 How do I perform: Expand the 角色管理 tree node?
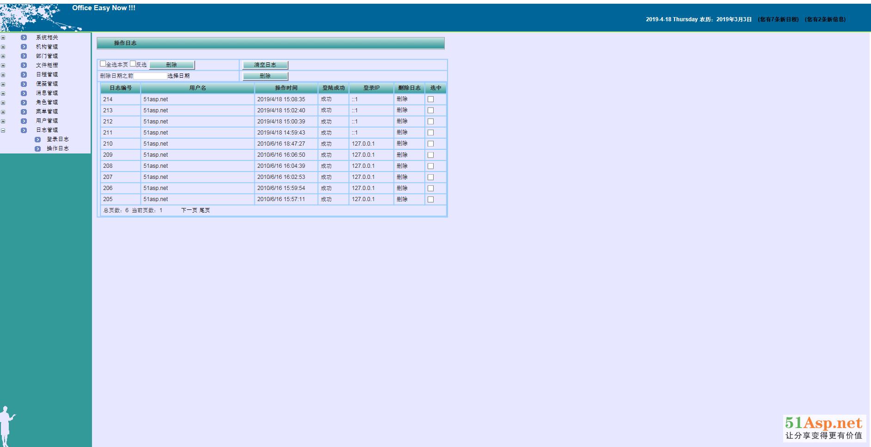click(x=3, y=103)
